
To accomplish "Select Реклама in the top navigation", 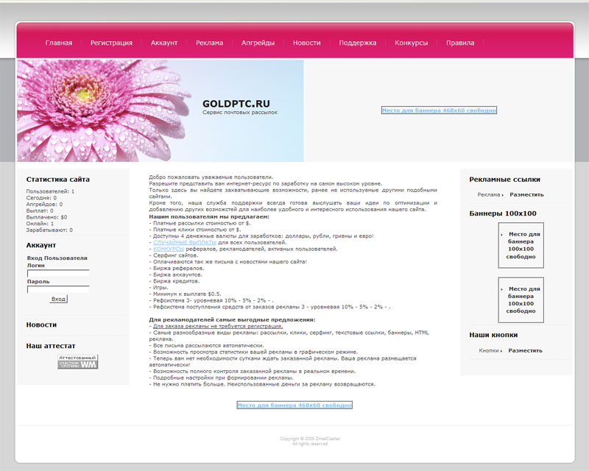I will 209,43.
